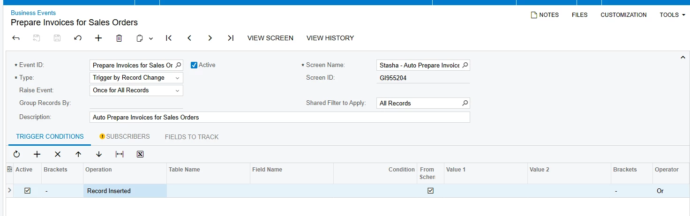Move condition row up
Image resolution: width=690 pixels, height=216 pixels.
78,154
